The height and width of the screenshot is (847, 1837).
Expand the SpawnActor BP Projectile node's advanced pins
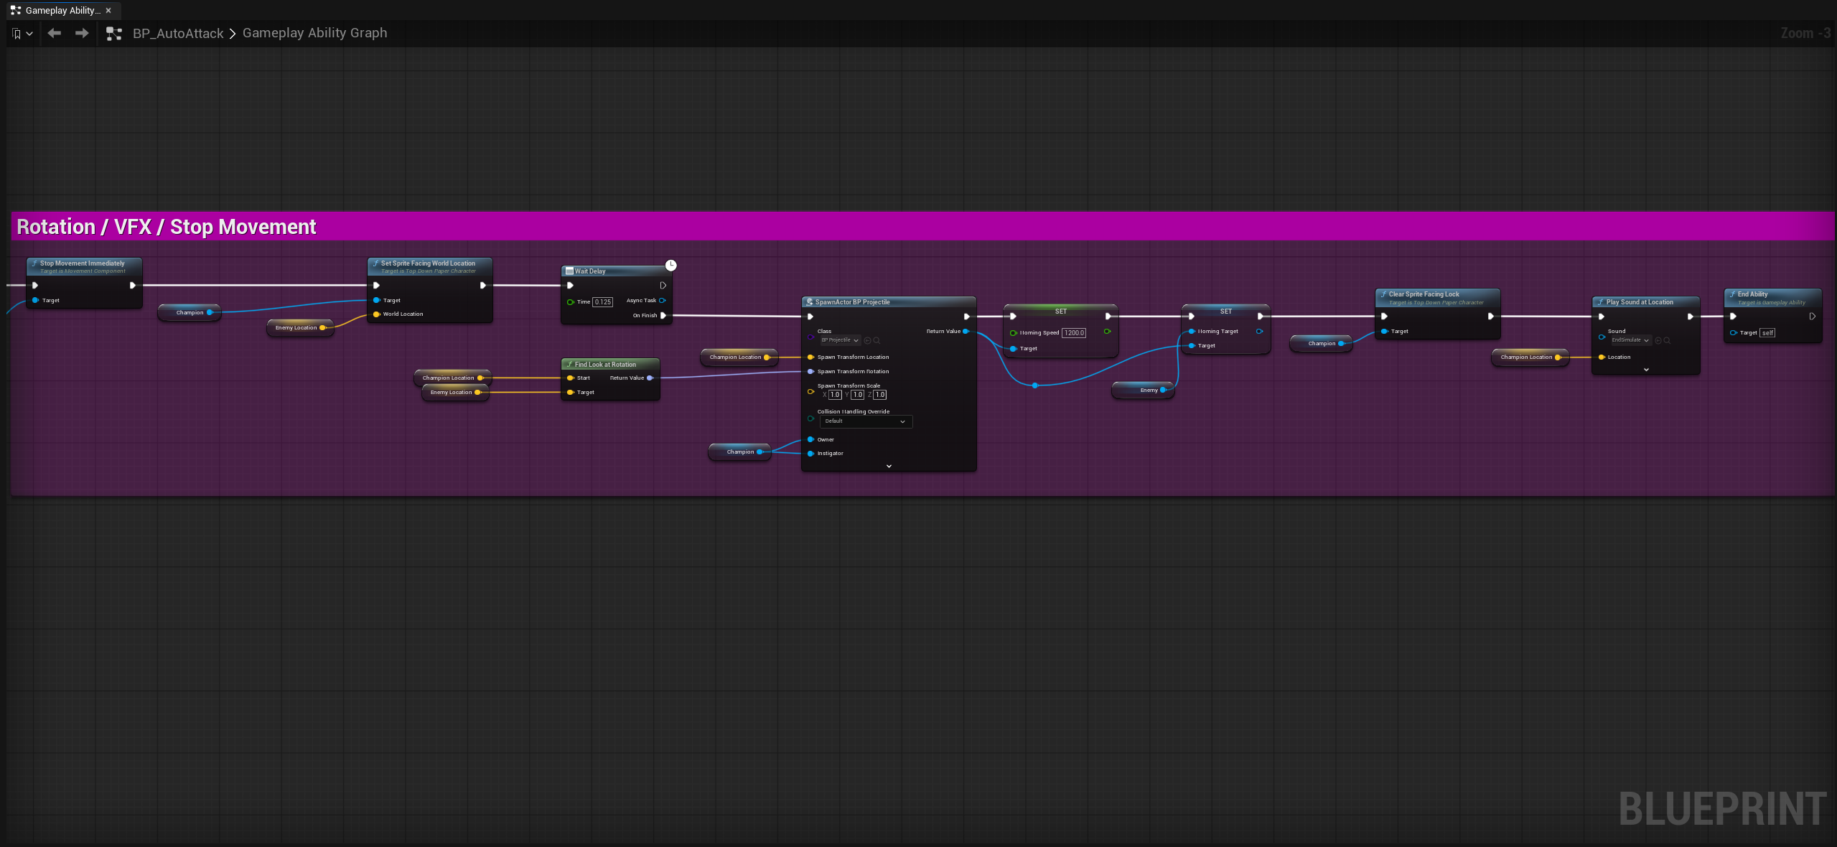pyautogui.click(x=889, y=466)
